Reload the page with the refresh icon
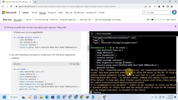Image resolution: width=178 pixels, height=100 pixels. 11,6
